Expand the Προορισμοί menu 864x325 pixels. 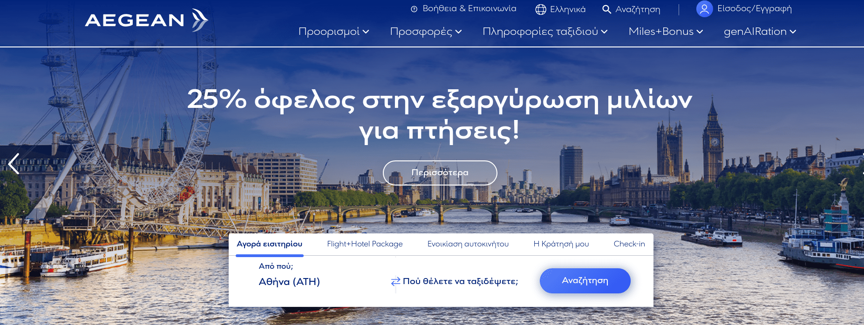333,32
